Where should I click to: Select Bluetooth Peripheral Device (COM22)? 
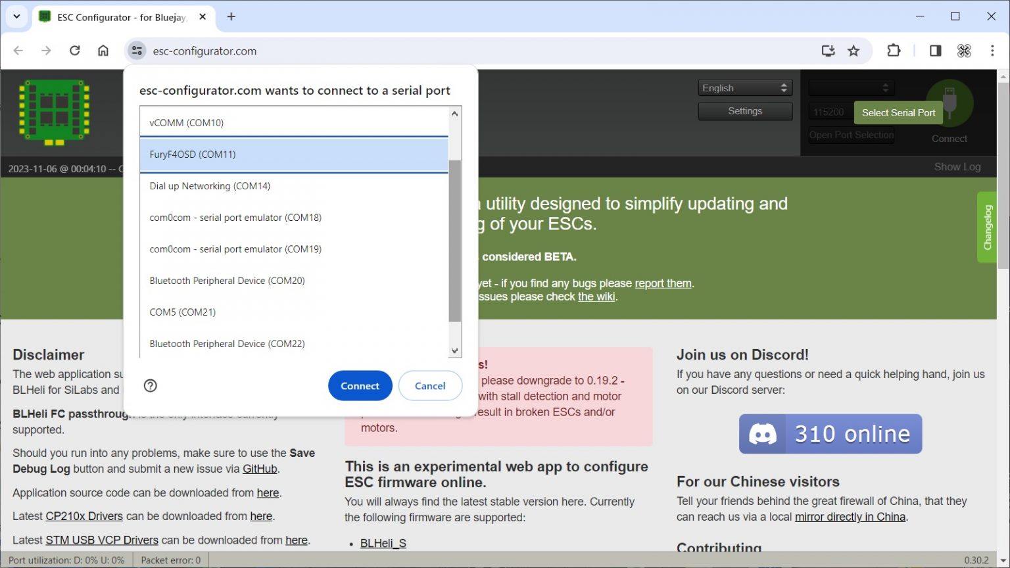294,343
